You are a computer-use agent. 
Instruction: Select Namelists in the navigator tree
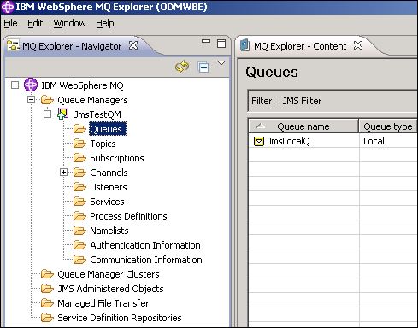coord(109,231)
